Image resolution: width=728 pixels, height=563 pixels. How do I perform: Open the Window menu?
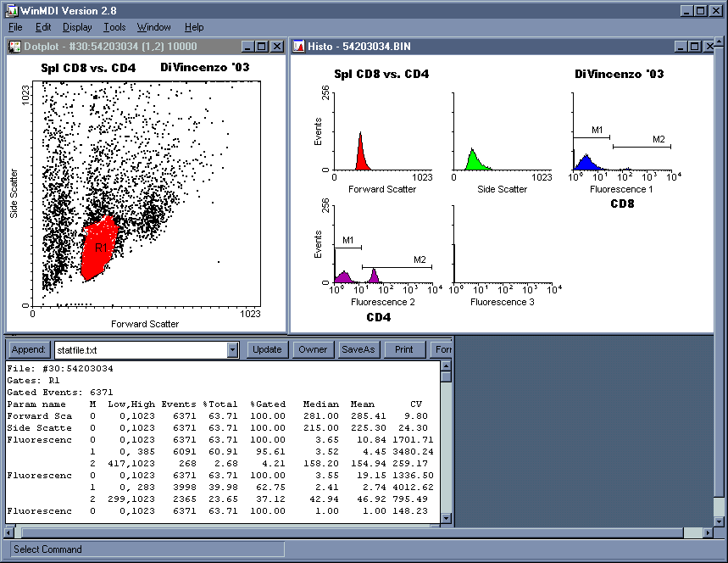153,27
